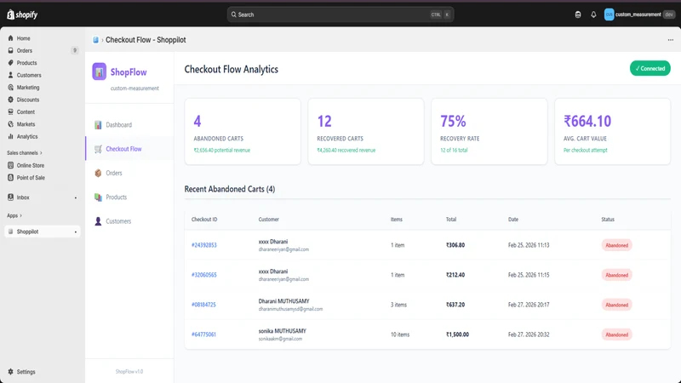Click the Orders count badge 9

coord(75,50)
